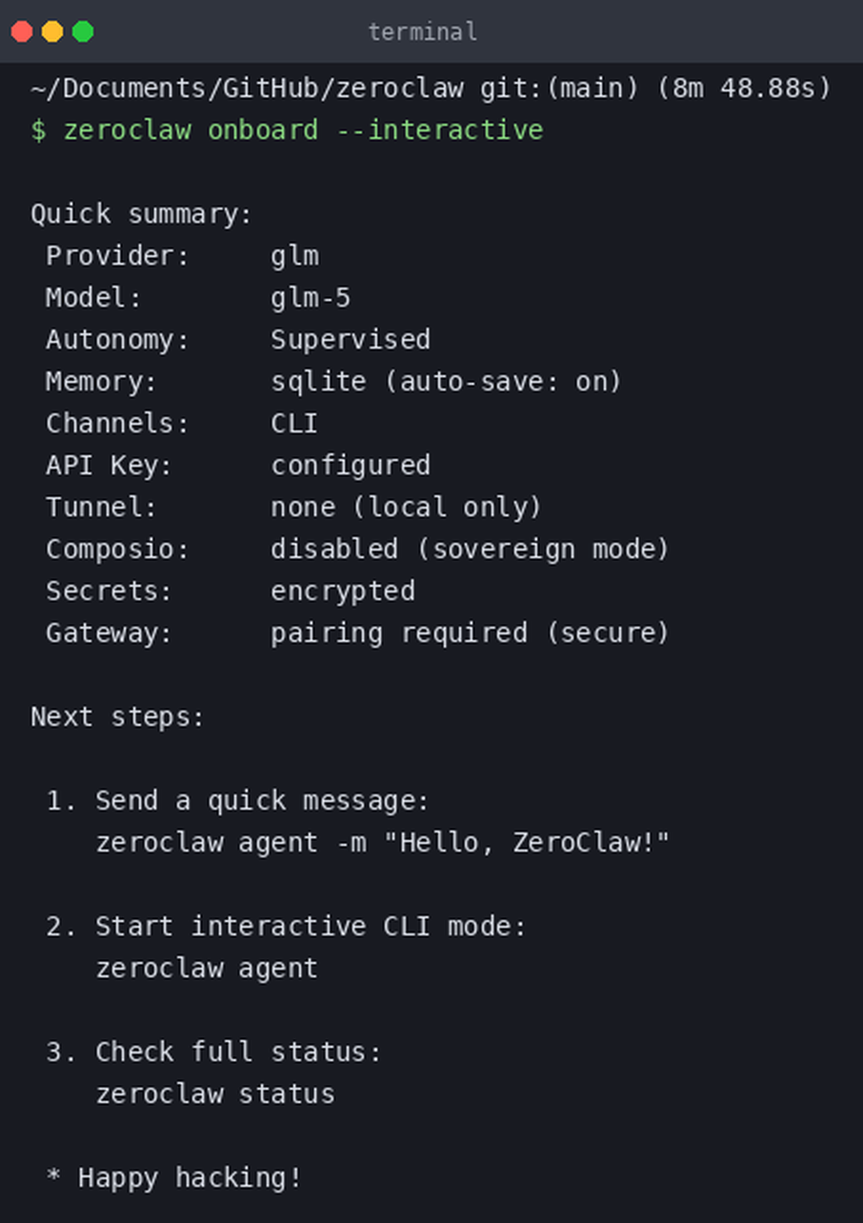Click the ~/Documents/GitHub/zeroclaw path
Image resolution: width=863 pixels, height=1223 pixels.
click(248, 89)
